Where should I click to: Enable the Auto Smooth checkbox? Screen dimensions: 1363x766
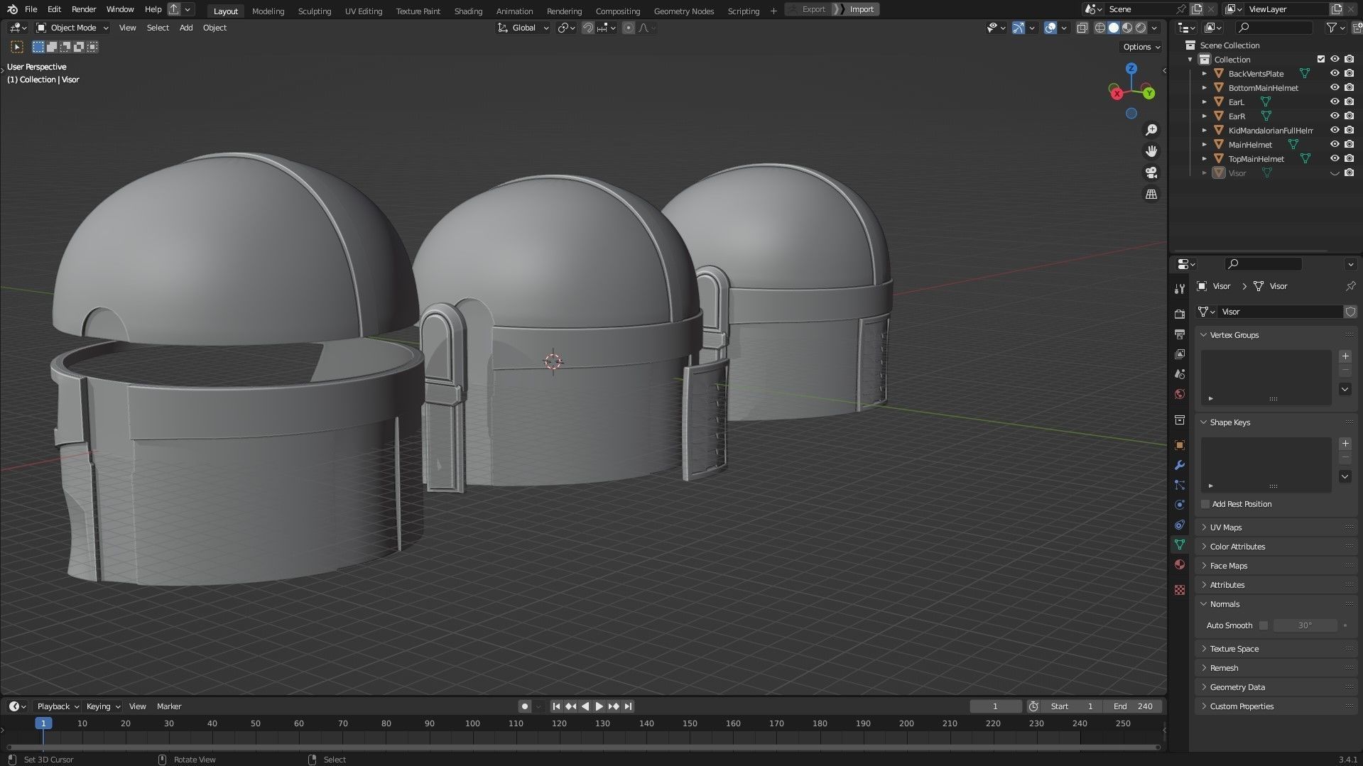[x=1264, y=625]
